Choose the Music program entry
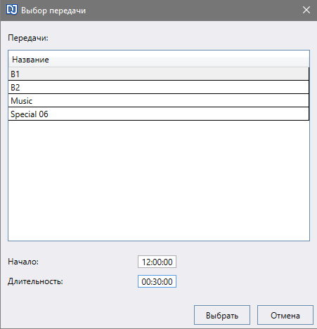This screenshot has width=317, height=329. 159,101
